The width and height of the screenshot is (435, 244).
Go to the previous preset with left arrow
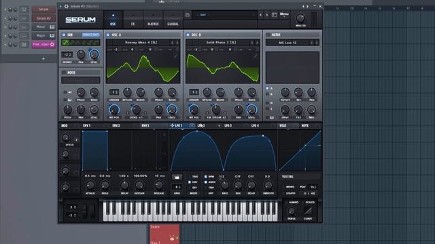click(260, 15)
